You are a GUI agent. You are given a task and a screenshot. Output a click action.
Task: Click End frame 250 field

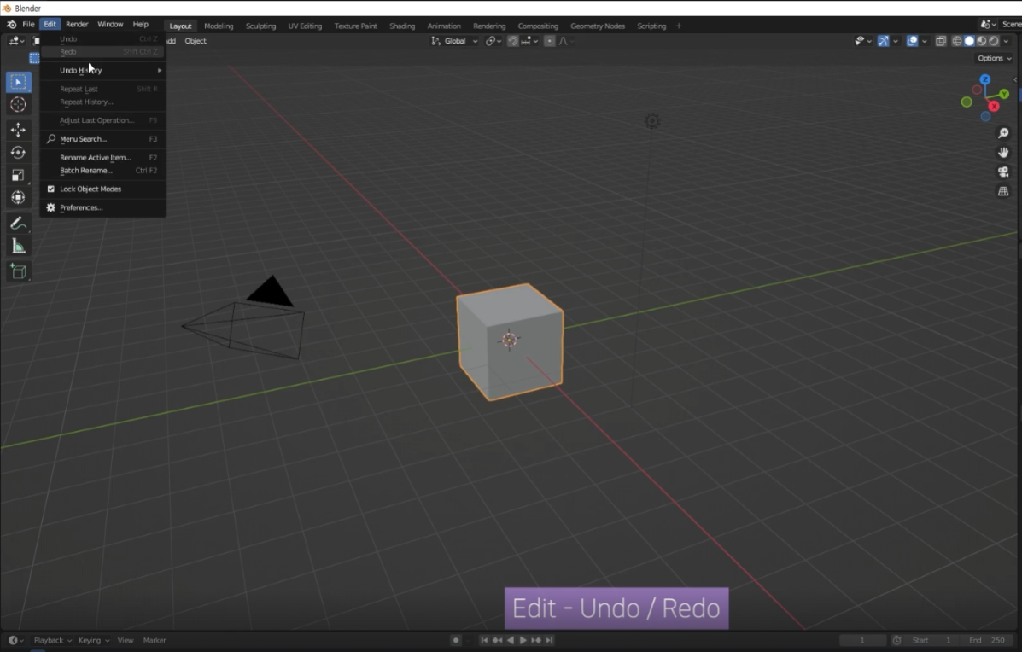988,640
